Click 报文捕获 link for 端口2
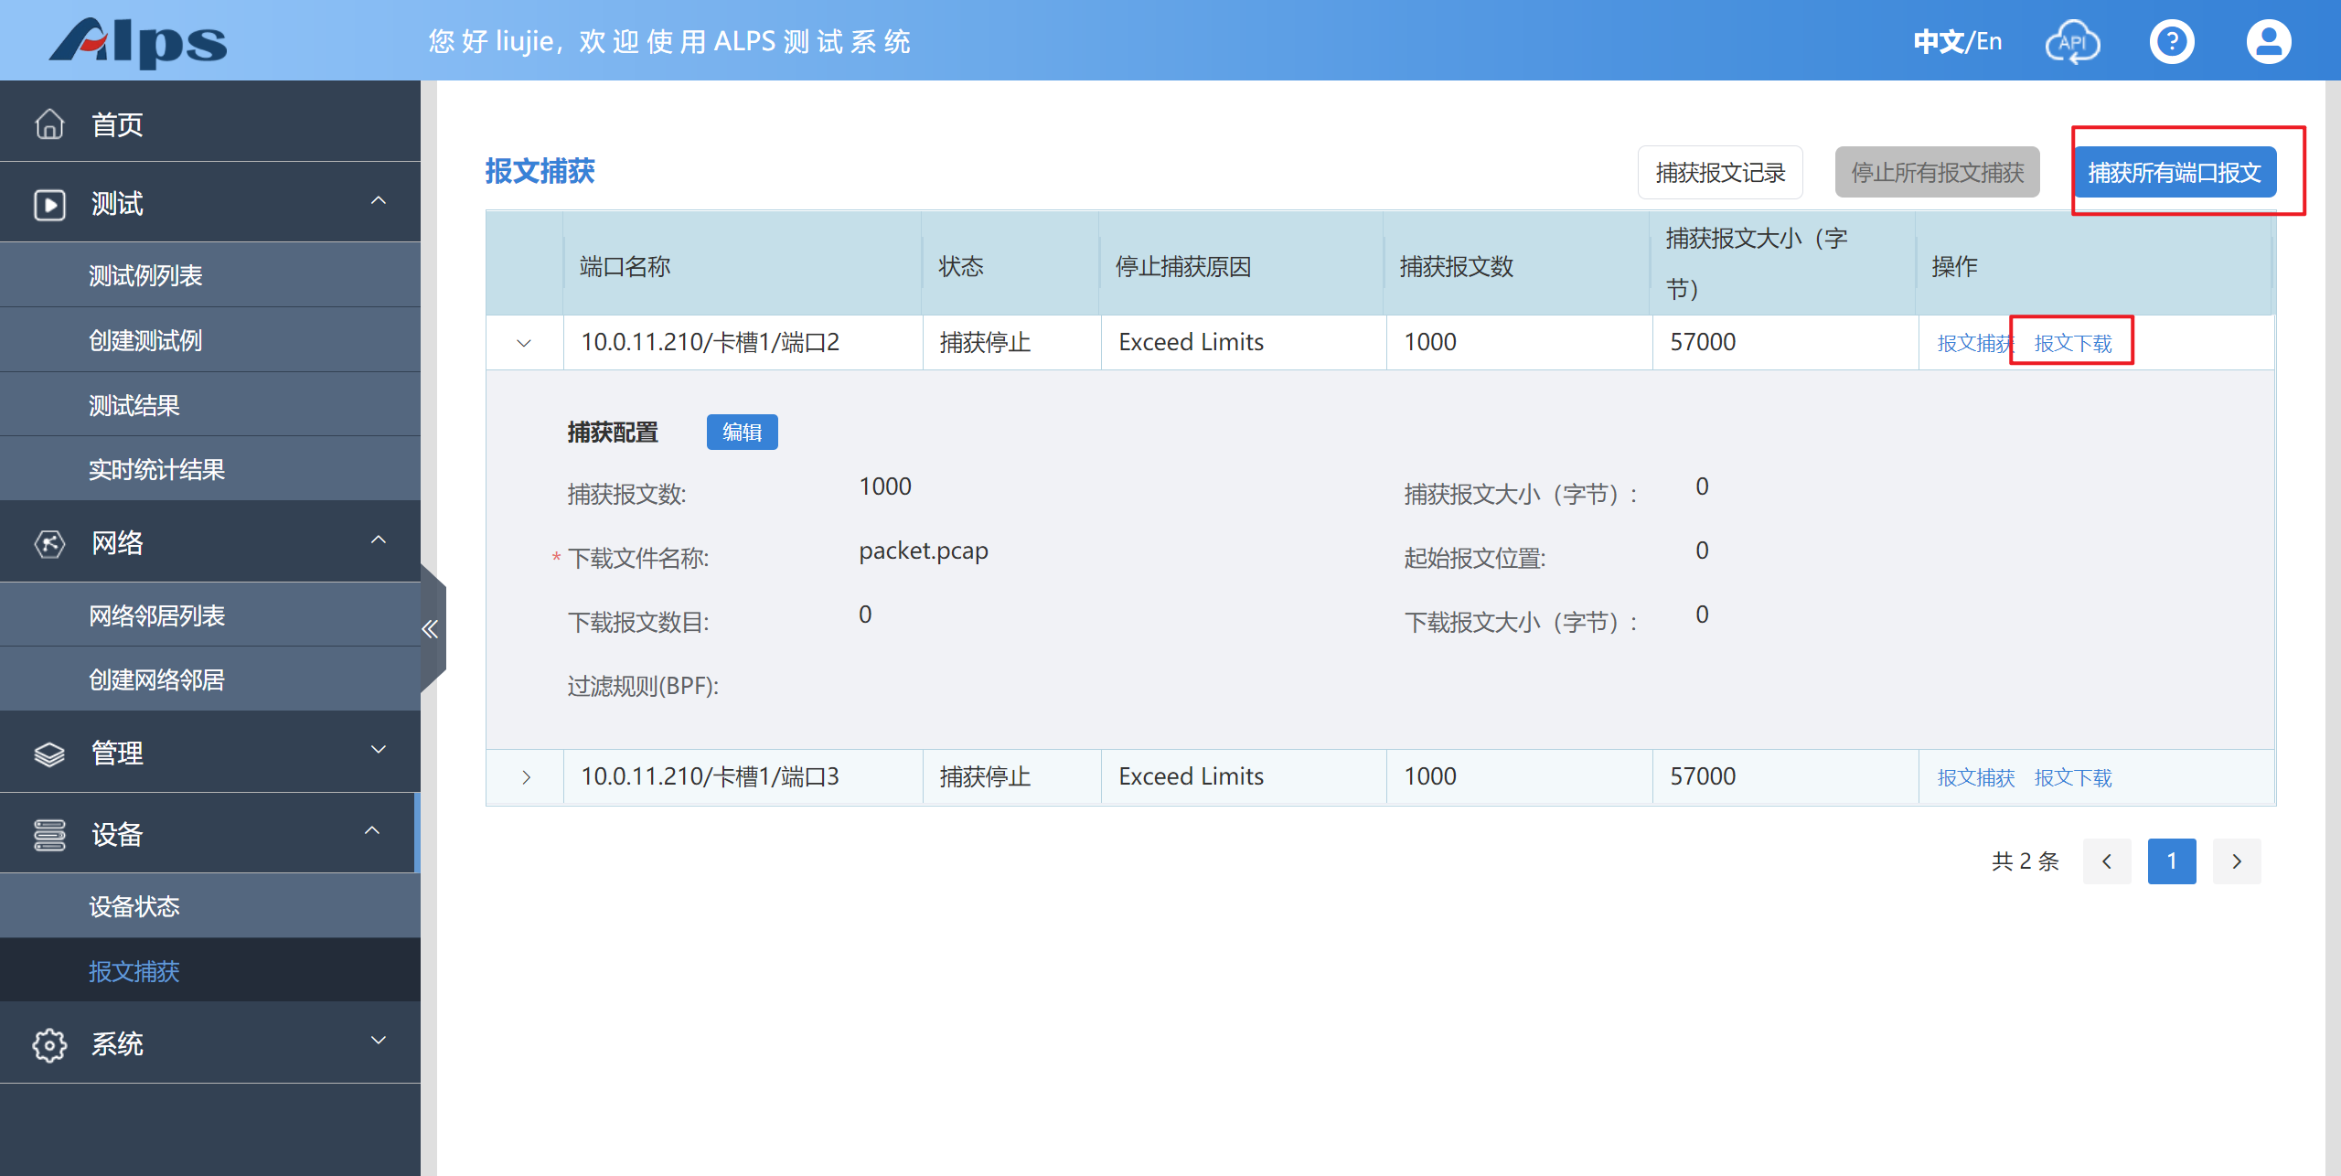 (x=1975, y=343)
